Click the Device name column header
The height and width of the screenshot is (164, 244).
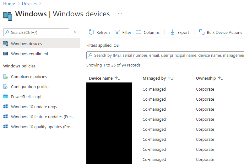101,78
